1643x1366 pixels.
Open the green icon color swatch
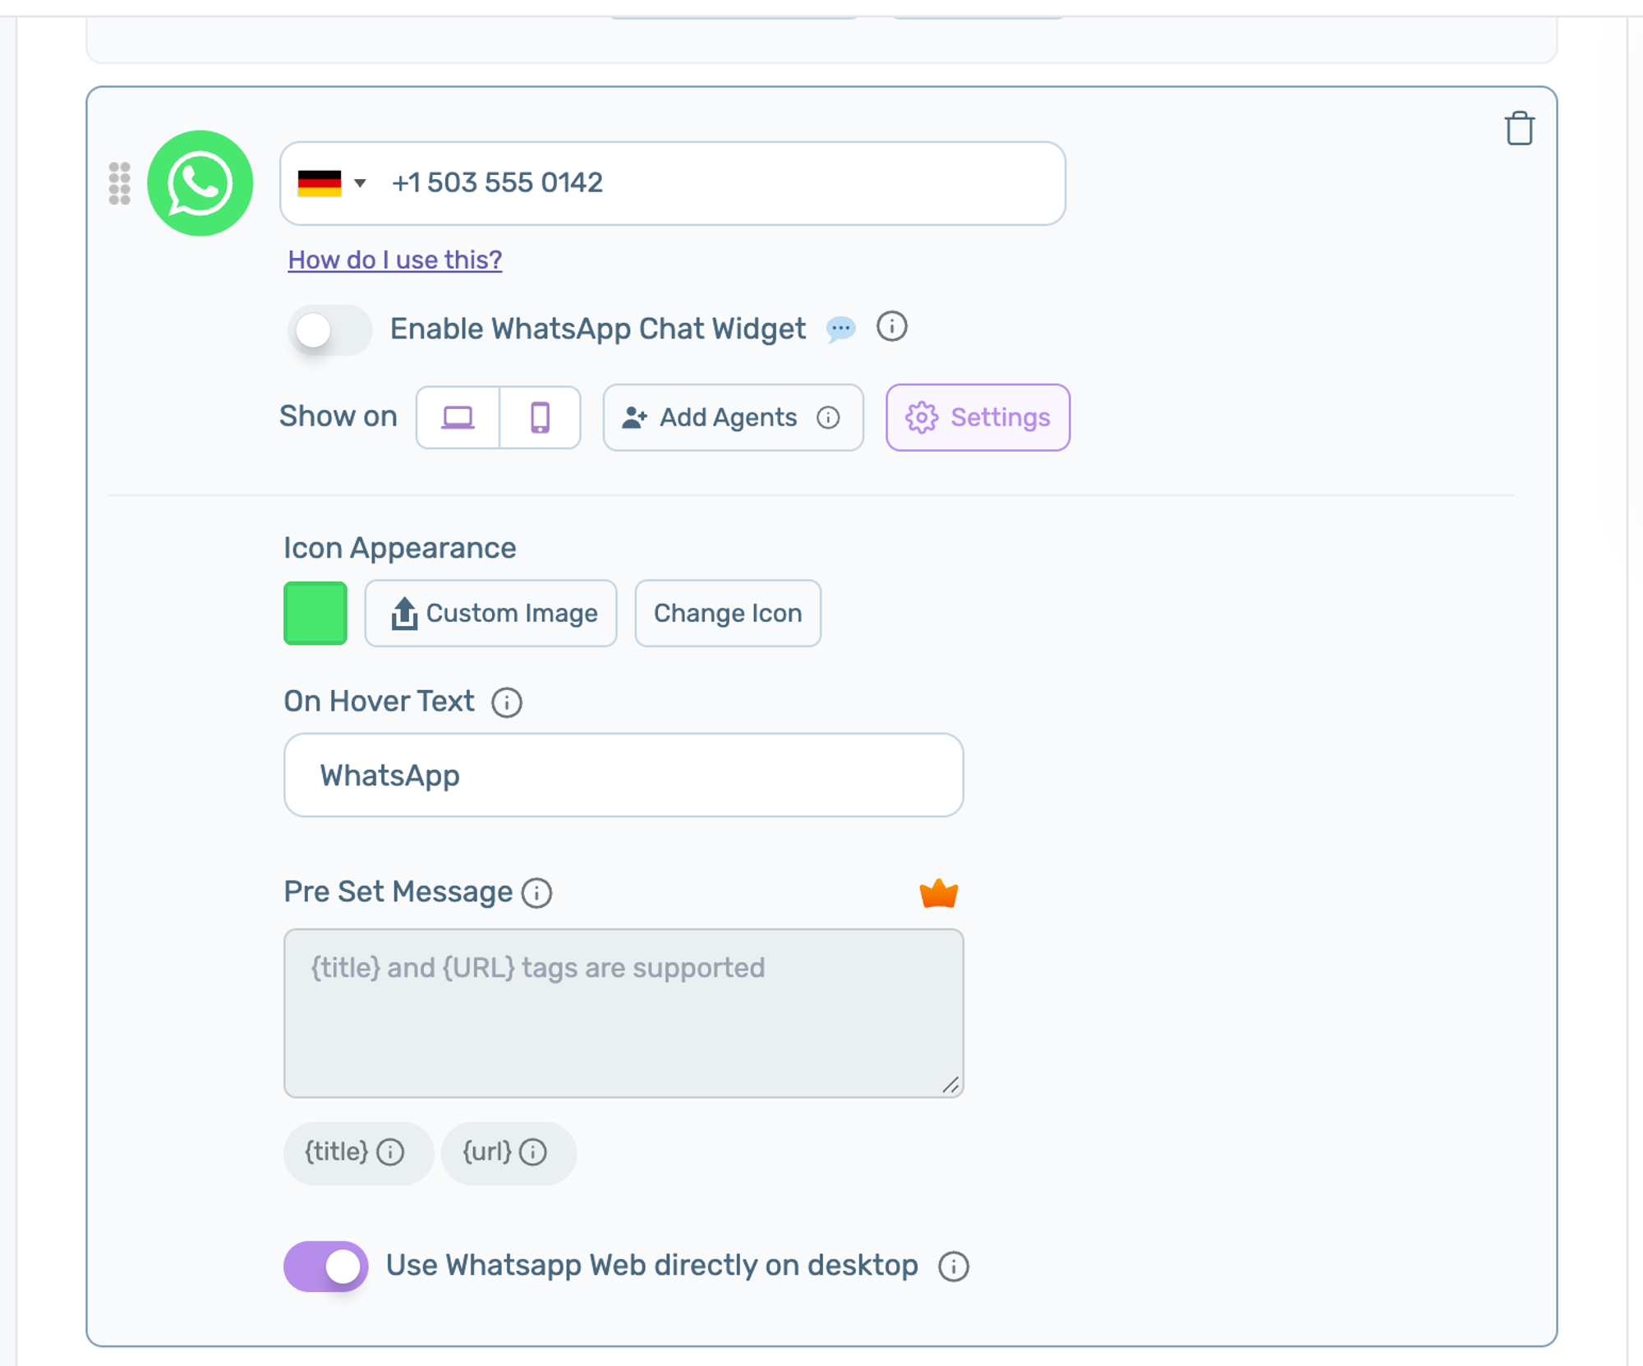pos(315,614)
